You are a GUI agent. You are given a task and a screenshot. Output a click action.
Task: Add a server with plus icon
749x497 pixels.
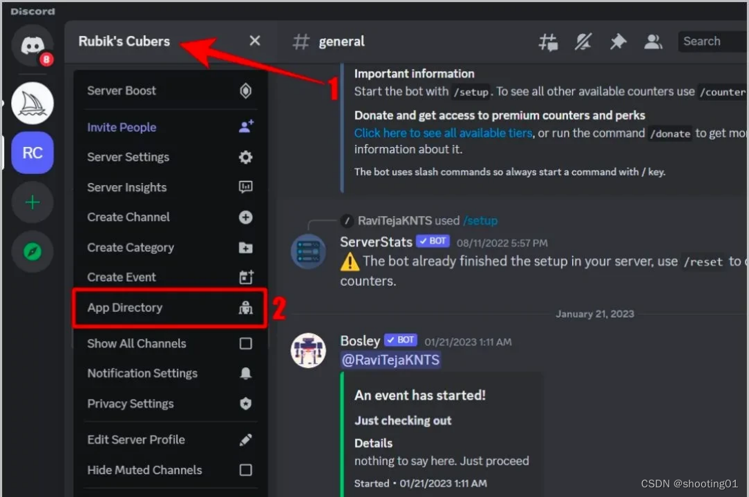tap(32, 202)
